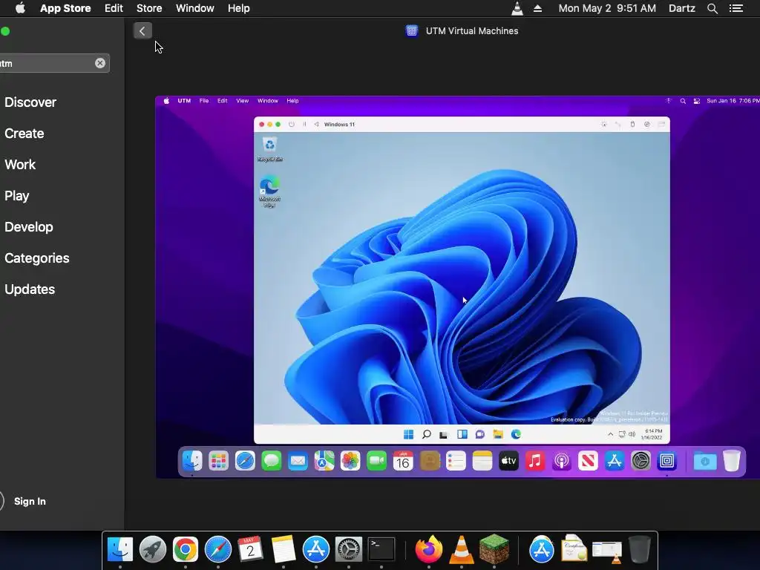760x570 pixels.
Task: Click the date and time in menu bar
Action: tap(607, 8)
